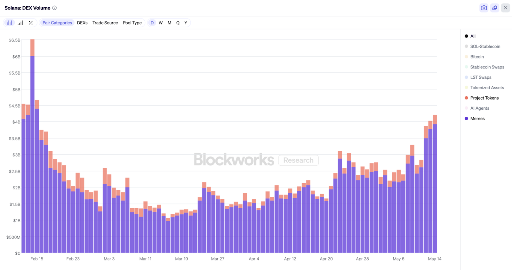Image resolution: width=512 pixels, height=270 pixels.
Task: Enable the Stablecoin Swaps series
Action: pos(484,67)
